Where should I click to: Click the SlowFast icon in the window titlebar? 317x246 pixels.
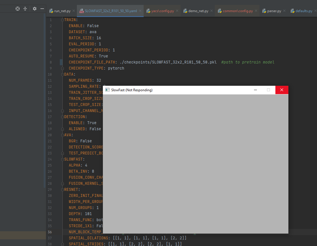[x=107, y=90]
